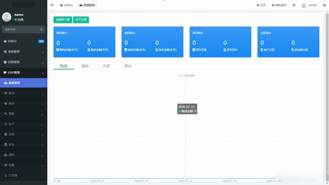Click the sidebar search input field

tap(21, 29)
